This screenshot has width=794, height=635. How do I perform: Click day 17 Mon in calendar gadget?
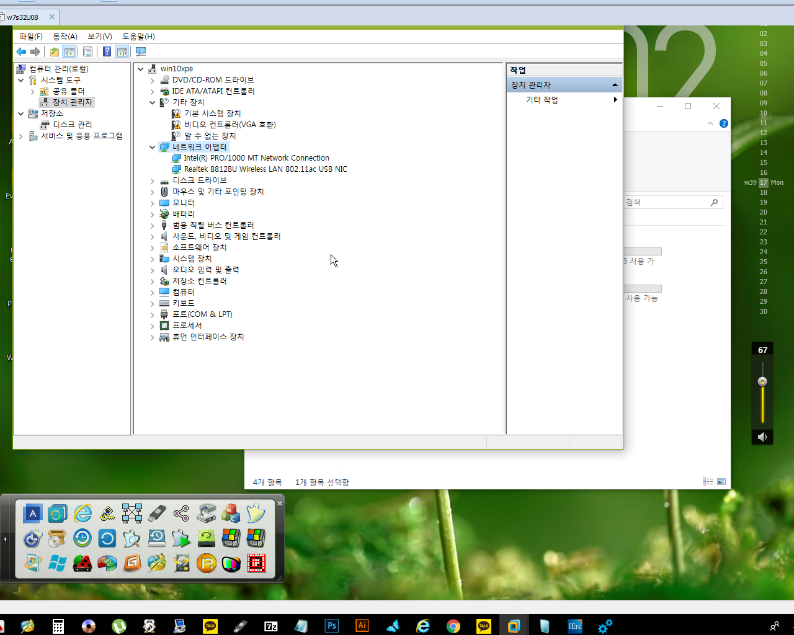coord(764,182)
